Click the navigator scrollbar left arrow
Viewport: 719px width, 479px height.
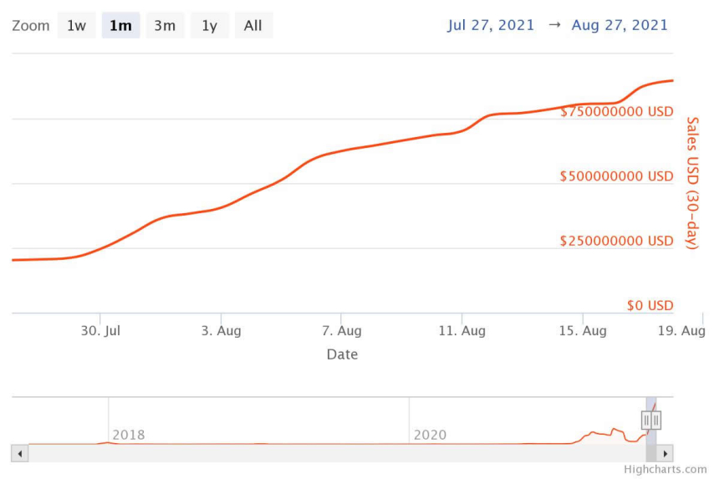(x=20, y=453)
